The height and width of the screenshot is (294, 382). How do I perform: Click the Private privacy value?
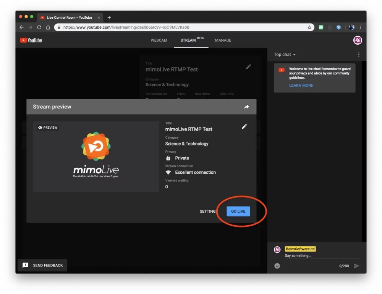coord(182,158)
